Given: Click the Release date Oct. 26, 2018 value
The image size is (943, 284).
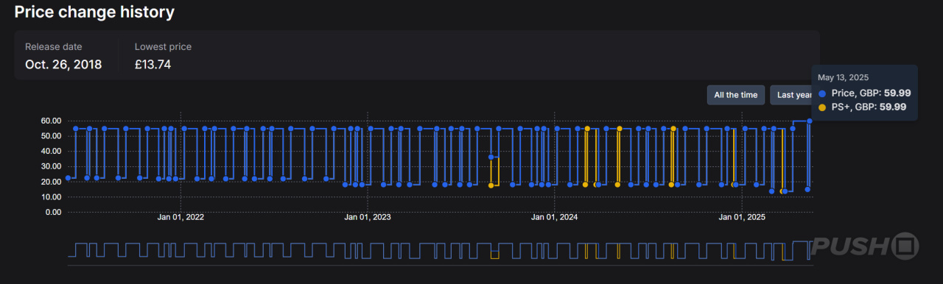Looking at the screenshot, I should (63, 65).
